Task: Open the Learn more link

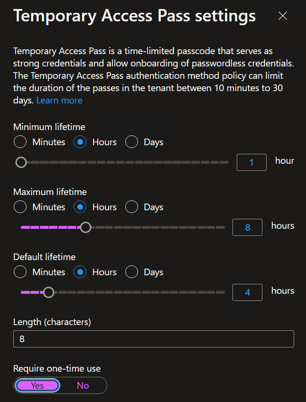Action: (59, 100)
